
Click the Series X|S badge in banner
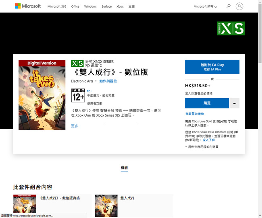tap(231, 28)
